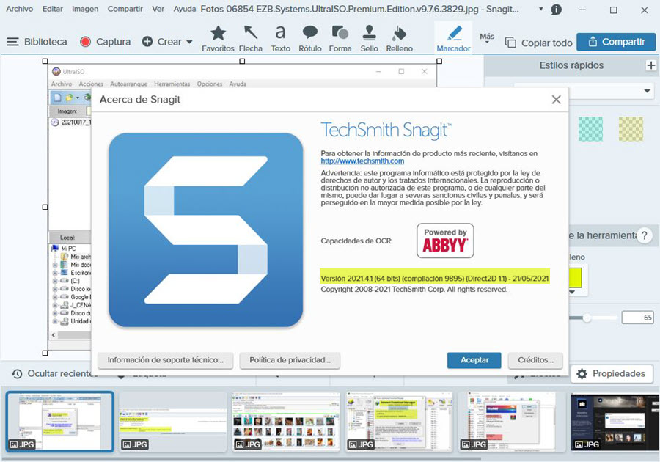
Task: Open the title bar dropdown arrow
Action: pyautogui.click(x=541, y=9)
